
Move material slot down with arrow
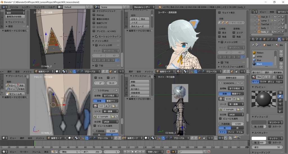pos(281,67)
